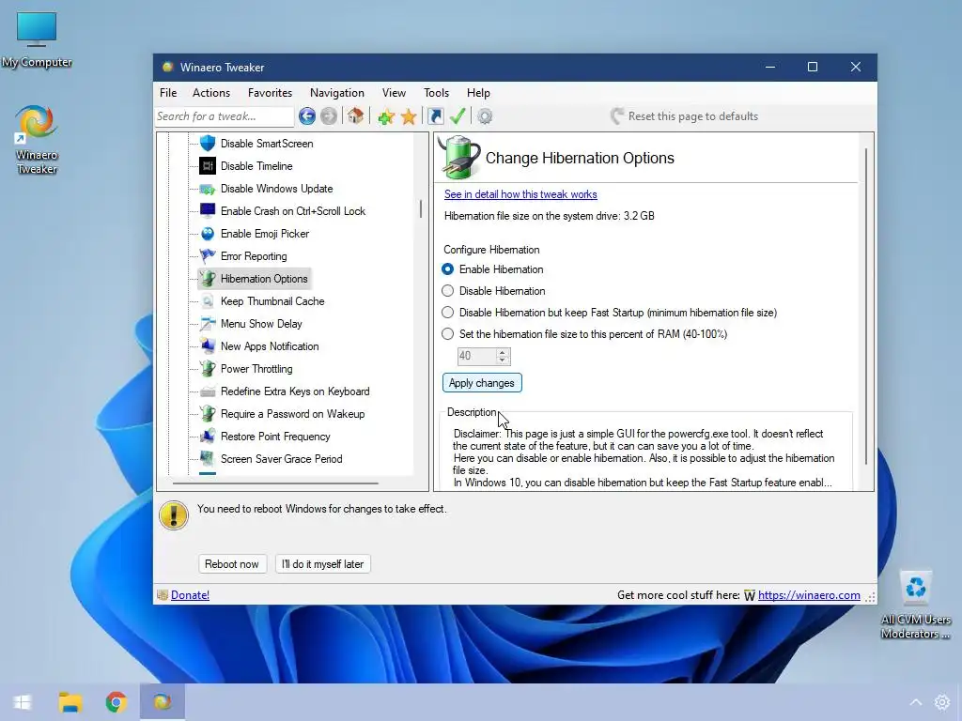Click the Enable Crash on Ctrl+Scroll Lock icon
Image resolution: width=962 pixels, height=721 pixels.
tap(208, 211)
